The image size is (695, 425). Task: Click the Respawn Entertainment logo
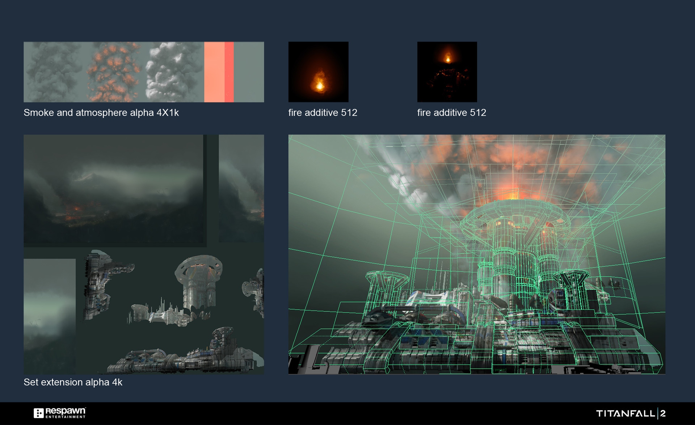coord(60,413)
